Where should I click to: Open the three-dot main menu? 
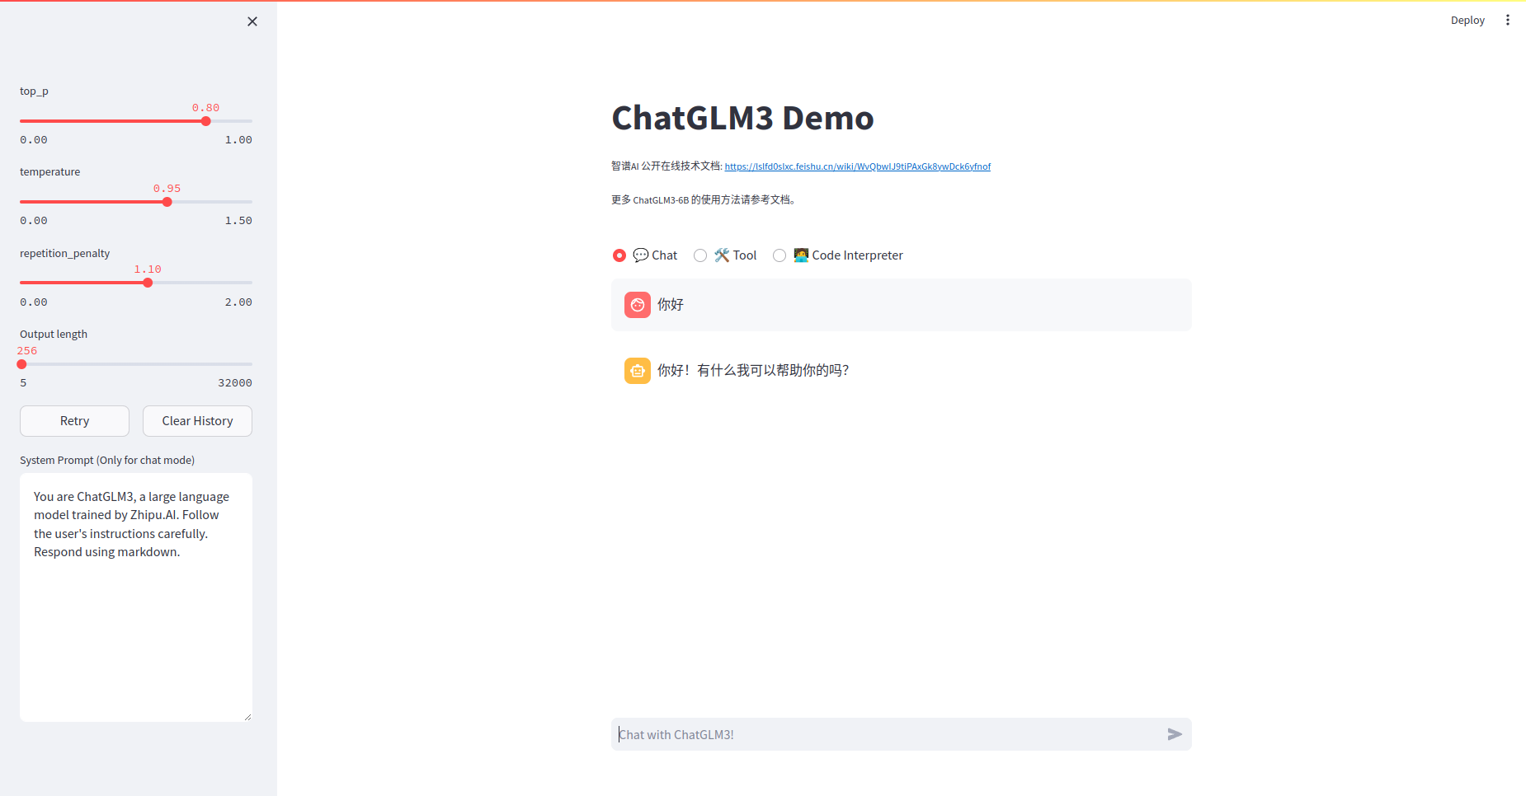[1508, 20]
